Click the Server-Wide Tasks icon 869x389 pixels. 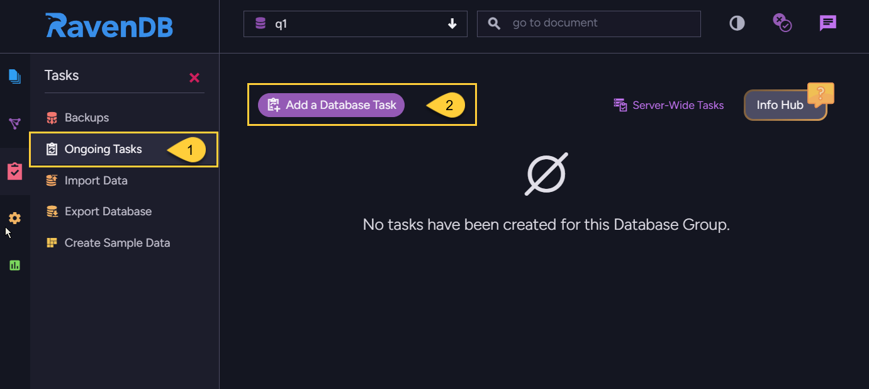tap(620, 105)
